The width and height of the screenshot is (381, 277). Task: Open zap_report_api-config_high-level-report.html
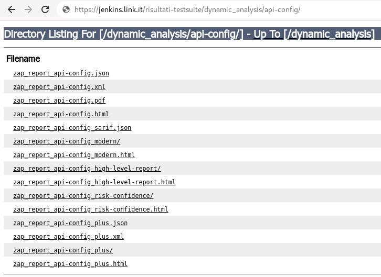pos(94,182)
